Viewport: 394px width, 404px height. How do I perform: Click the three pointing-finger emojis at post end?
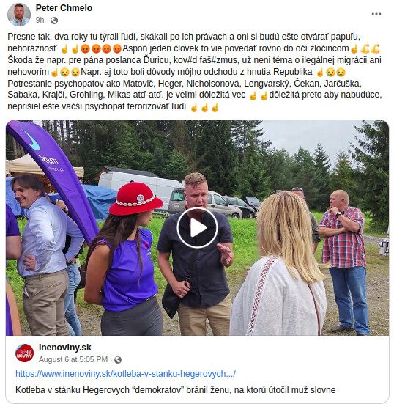tap(204, 108)
